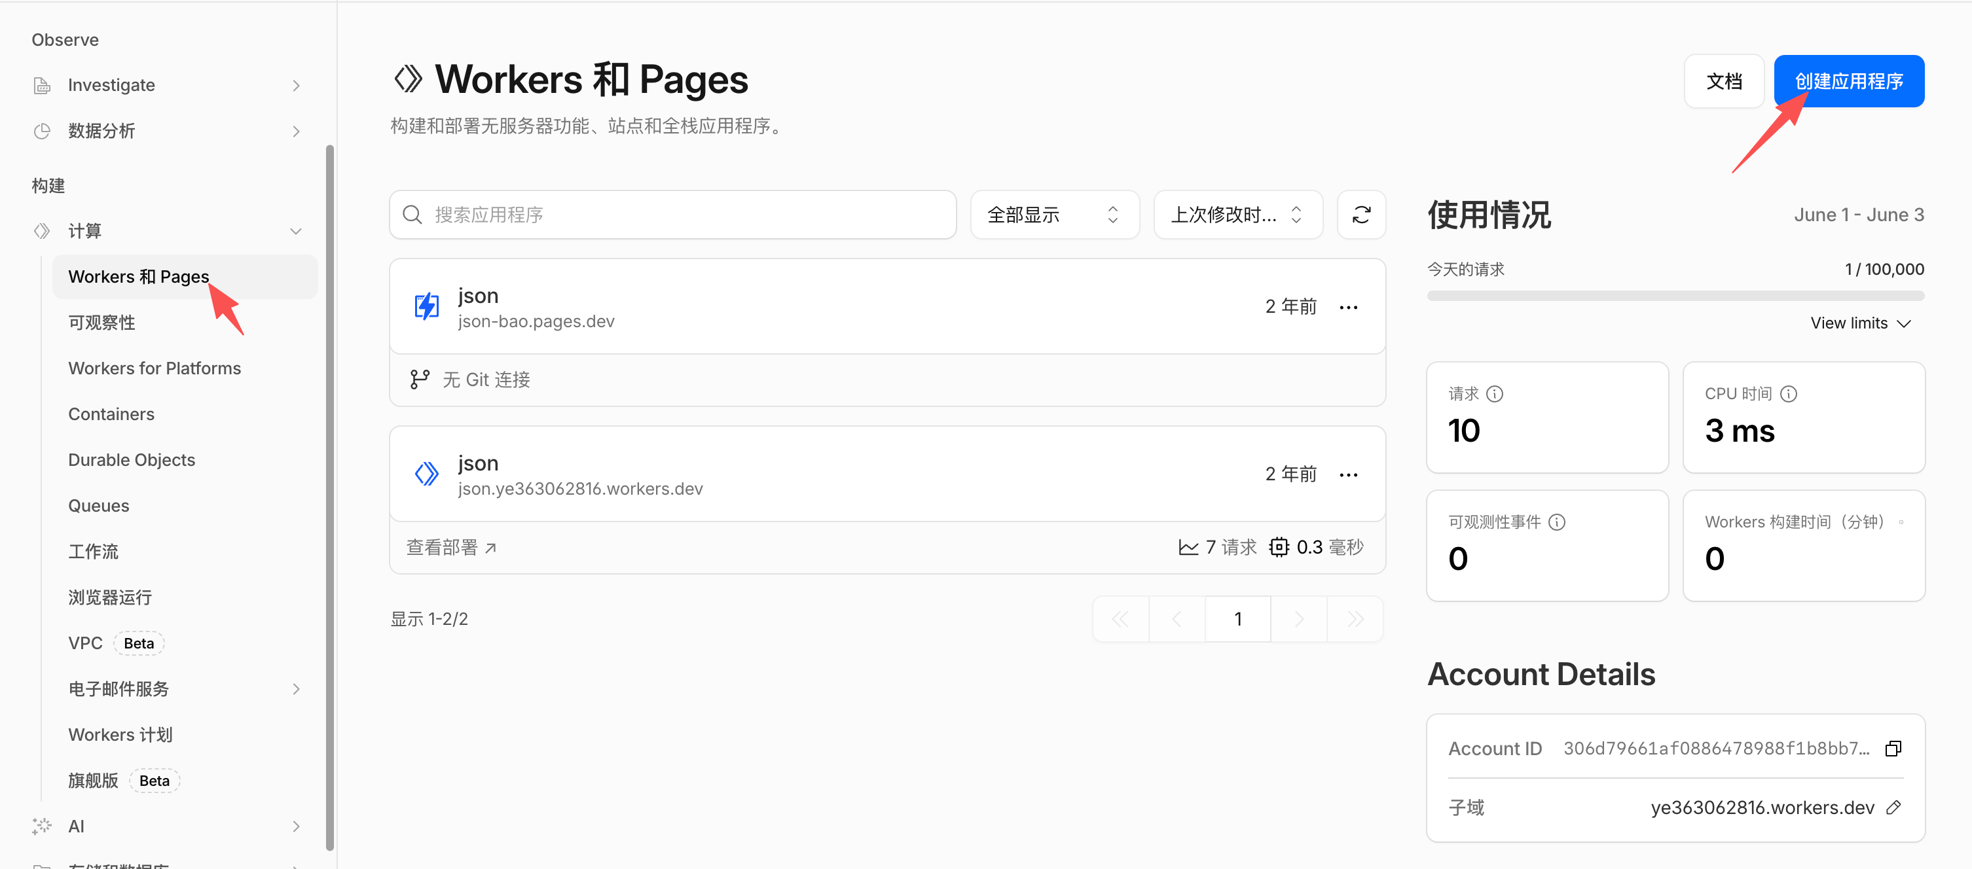Click the CPU chip icon beside 0.3 毫秒

pos(1279,547)
